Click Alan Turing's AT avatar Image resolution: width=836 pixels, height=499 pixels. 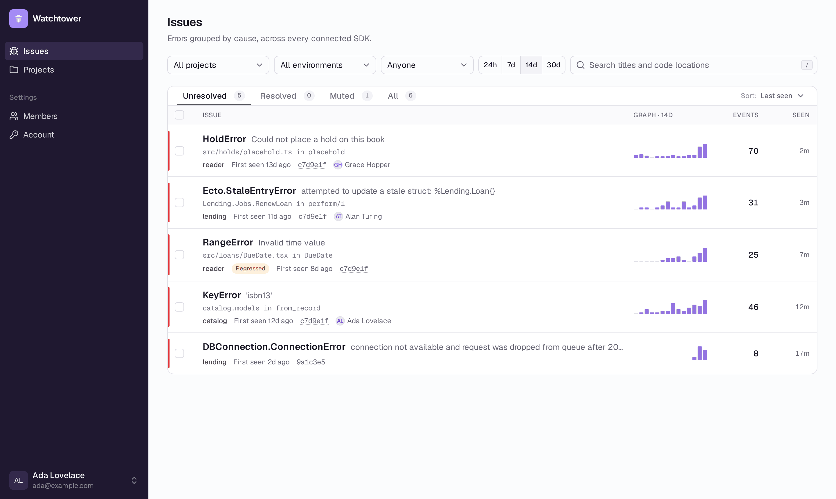338,216
